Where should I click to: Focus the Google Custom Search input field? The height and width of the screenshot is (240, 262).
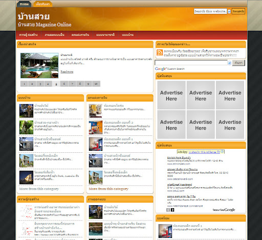click(191, 63)
